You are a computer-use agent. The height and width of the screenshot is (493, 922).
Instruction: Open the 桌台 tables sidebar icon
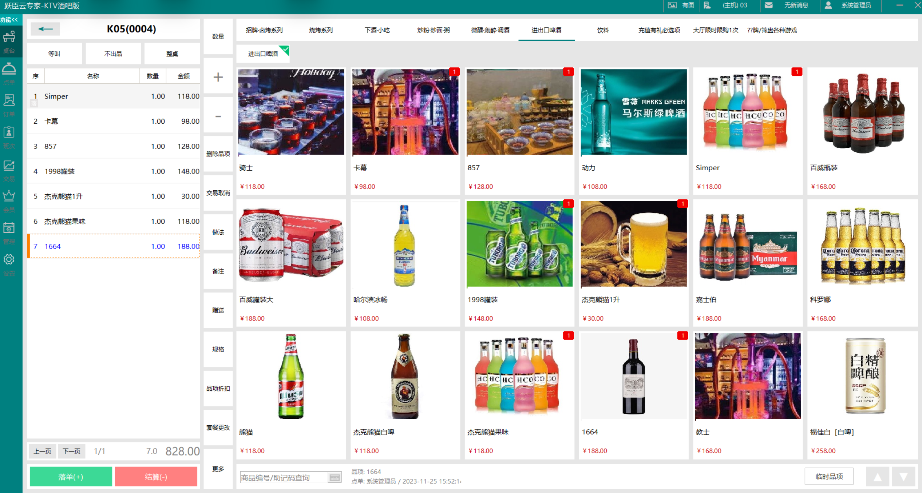pos(9,41)
